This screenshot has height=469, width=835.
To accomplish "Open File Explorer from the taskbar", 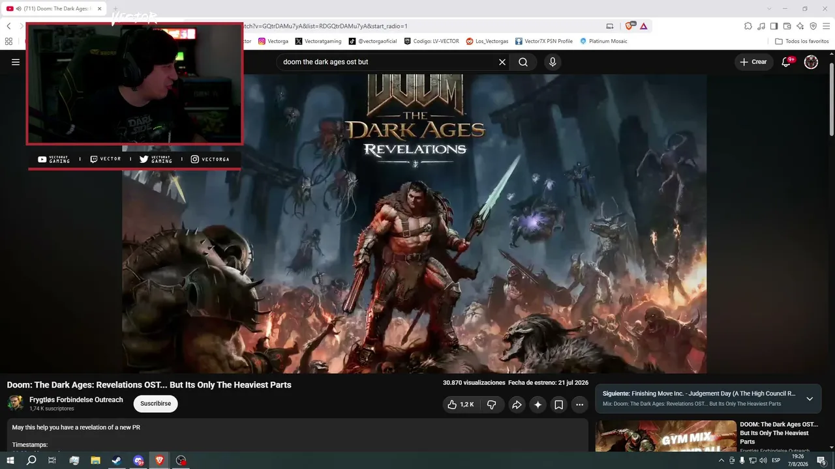I will [x=95, y=461].
